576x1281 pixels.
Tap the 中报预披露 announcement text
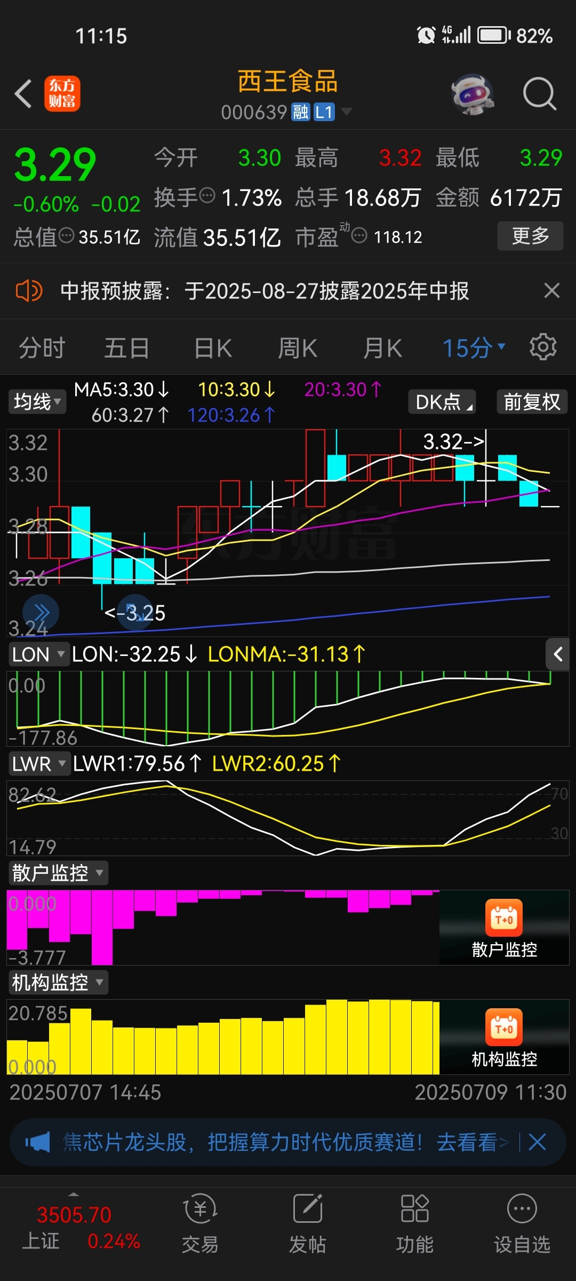point(265,291)
